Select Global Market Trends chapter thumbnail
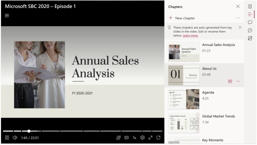This screenshot has height=145, width=257. point(184,123)
